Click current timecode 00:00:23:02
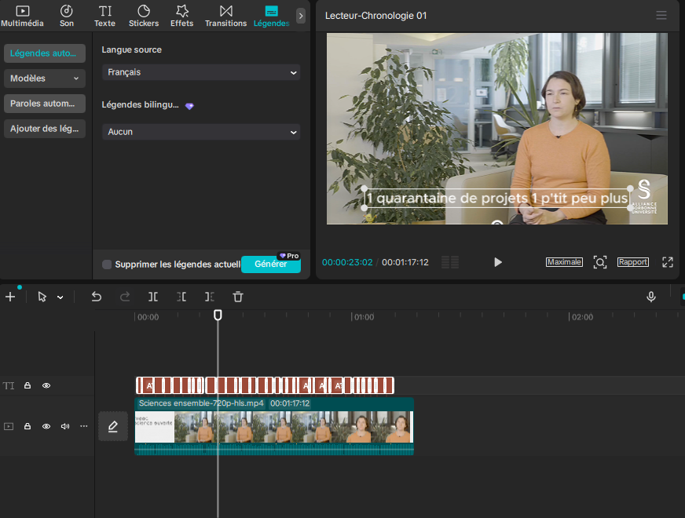The image size is (685, 518). pyautogui.click(x=347, y=262)
